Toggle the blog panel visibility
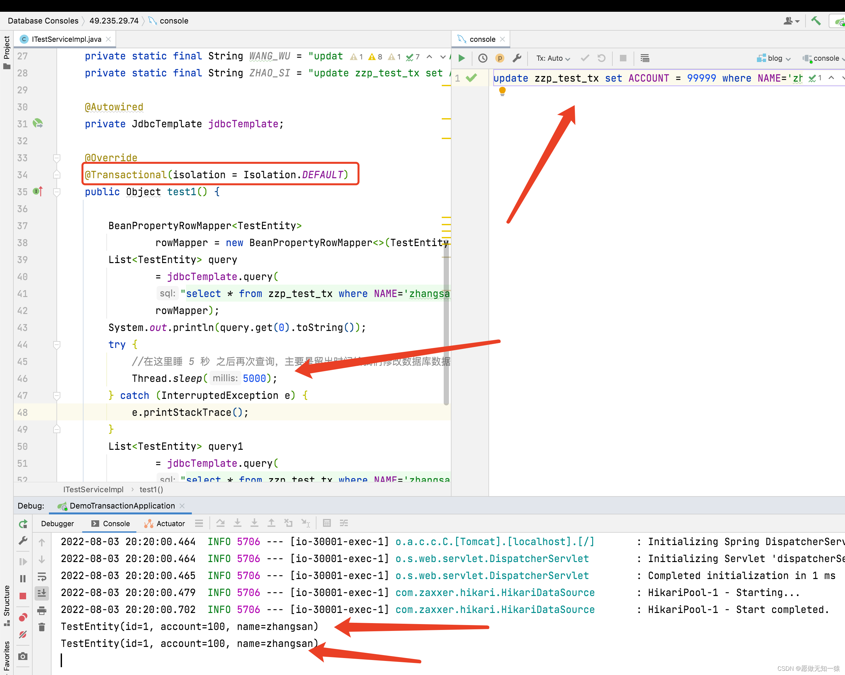The height and width of the screenshot is (675, 845). pyautogui.click(x=771, y=58)
